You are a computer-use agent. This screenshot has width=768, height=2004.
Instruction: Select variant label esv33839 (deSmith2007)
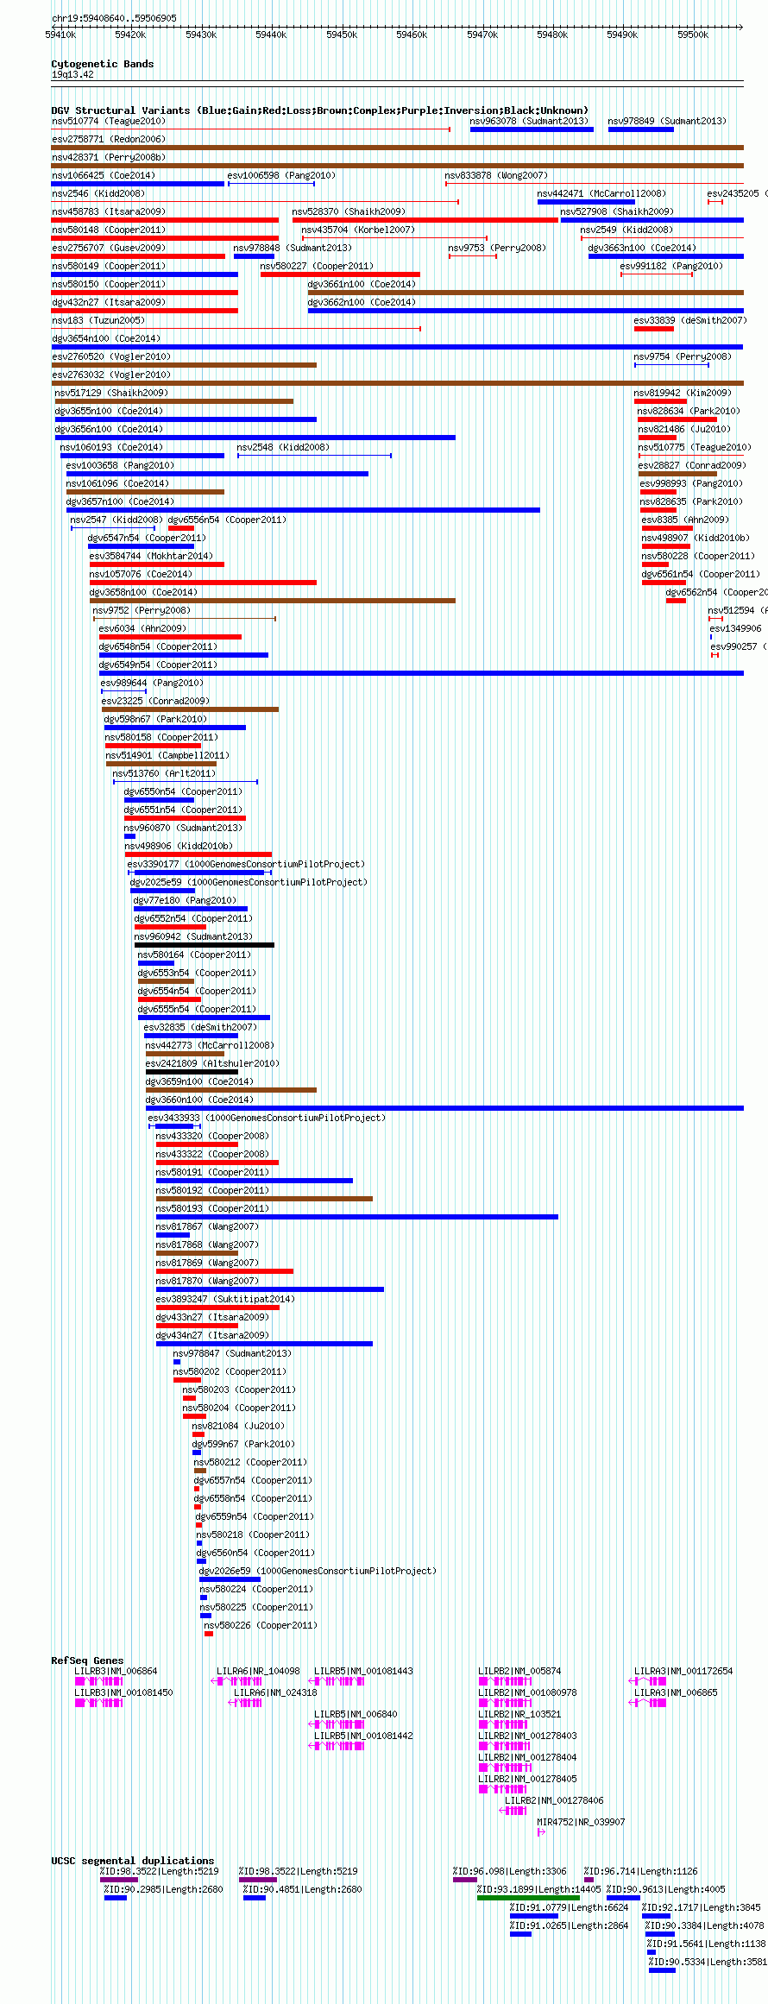(x=690, y=321)
